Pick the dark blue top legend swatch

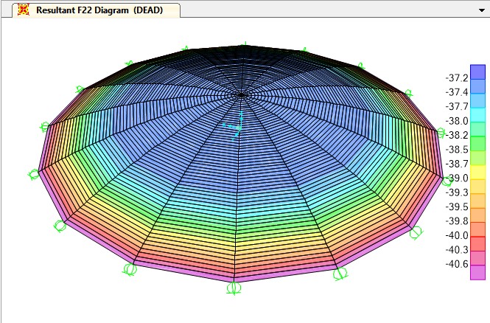pos(477,72)
